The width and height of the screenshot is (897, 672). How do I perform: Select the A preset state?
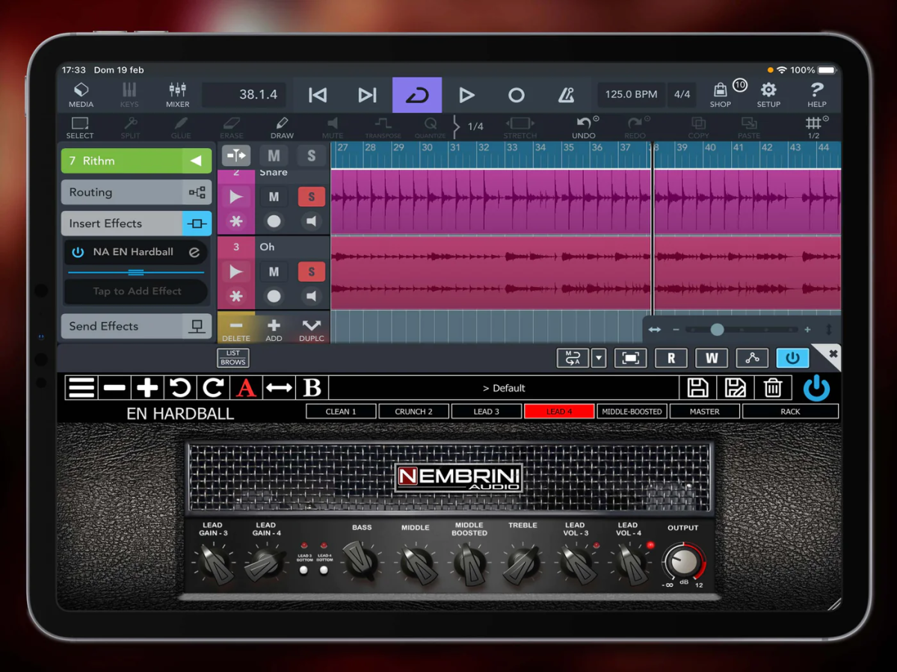tap(246, 388)
